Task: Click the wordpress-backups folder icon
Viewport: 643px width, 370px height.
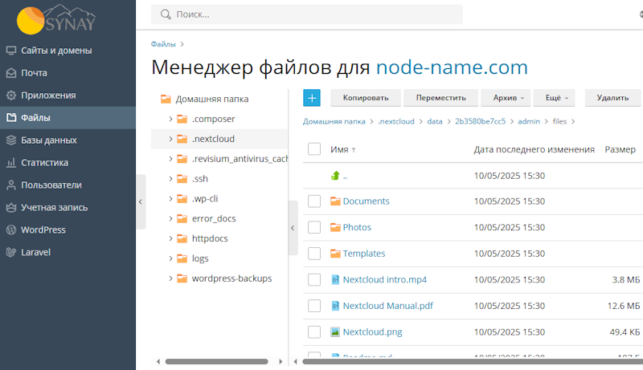Action: [x=182, y=279]
